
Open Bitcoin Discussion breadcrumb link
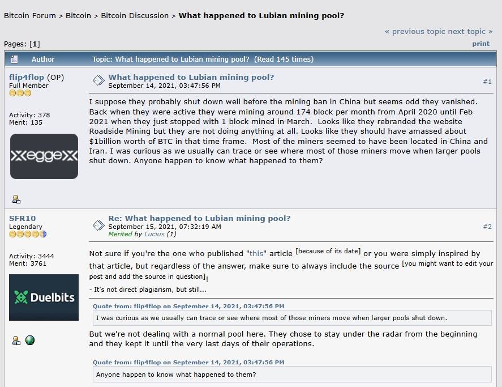[x=135, y=16]
